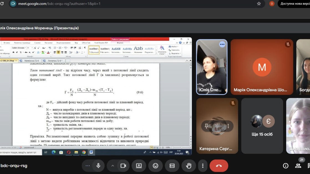Viewport: 310px width, 174px height.
Task: Open more options three-dot menu in call bar
Action: point(203,166)
